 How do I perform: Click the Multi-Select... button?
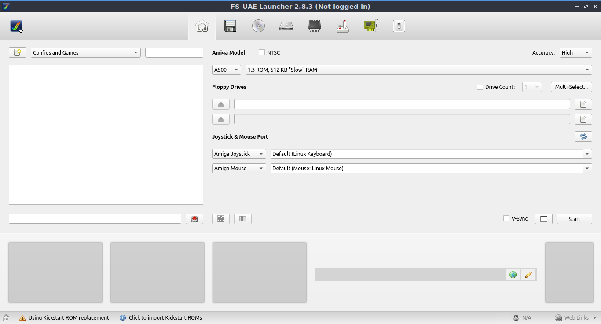[572, 87]
